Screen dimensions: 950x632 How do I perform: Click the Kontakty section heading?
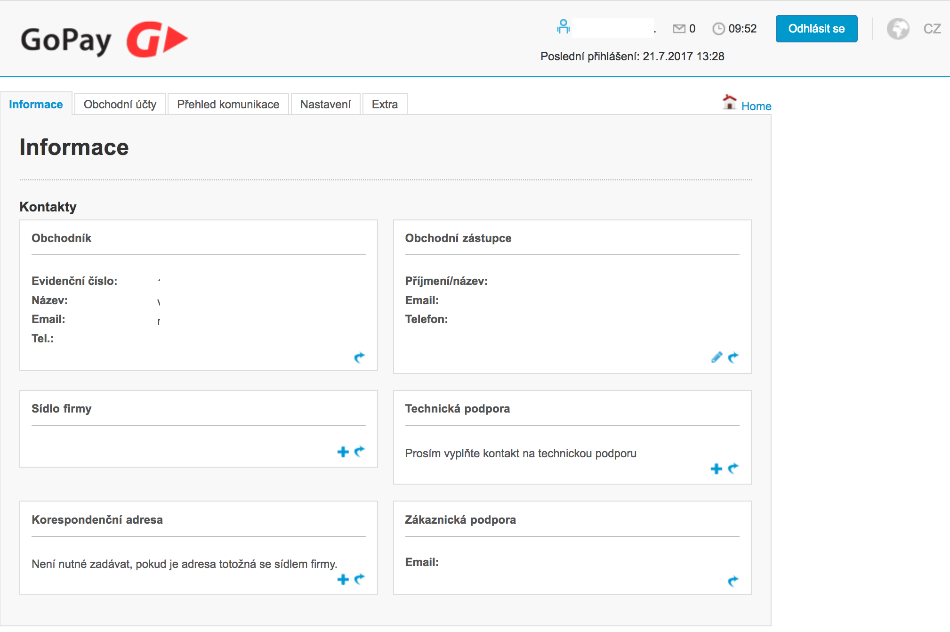click(48, 207)
